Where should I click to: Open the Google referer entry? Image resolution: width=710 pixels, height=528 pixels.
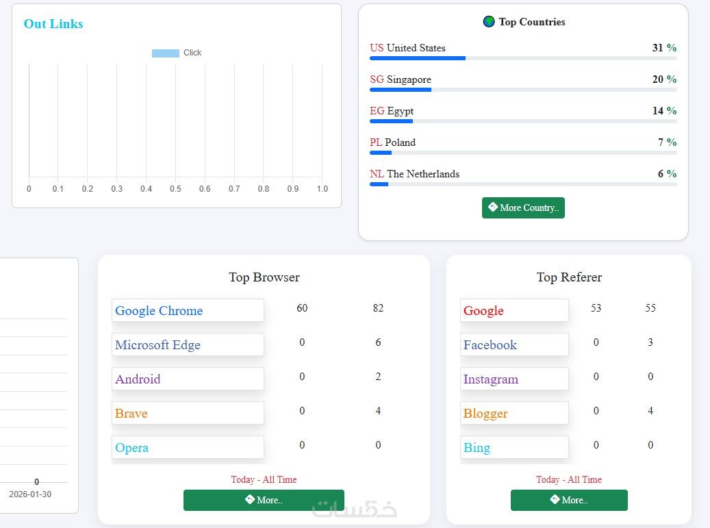point(514,310)
